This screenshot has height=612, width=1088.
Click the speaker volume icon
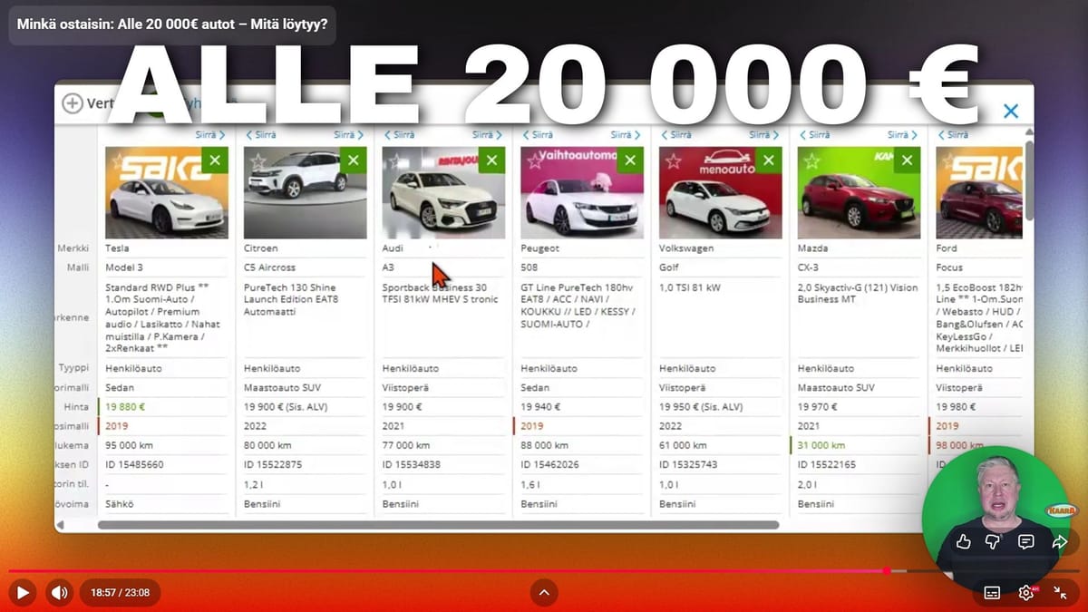click(x=60, y=592)
